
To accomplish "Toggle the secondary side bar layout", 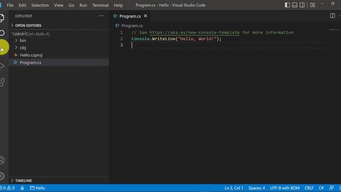I will point(302,5).
